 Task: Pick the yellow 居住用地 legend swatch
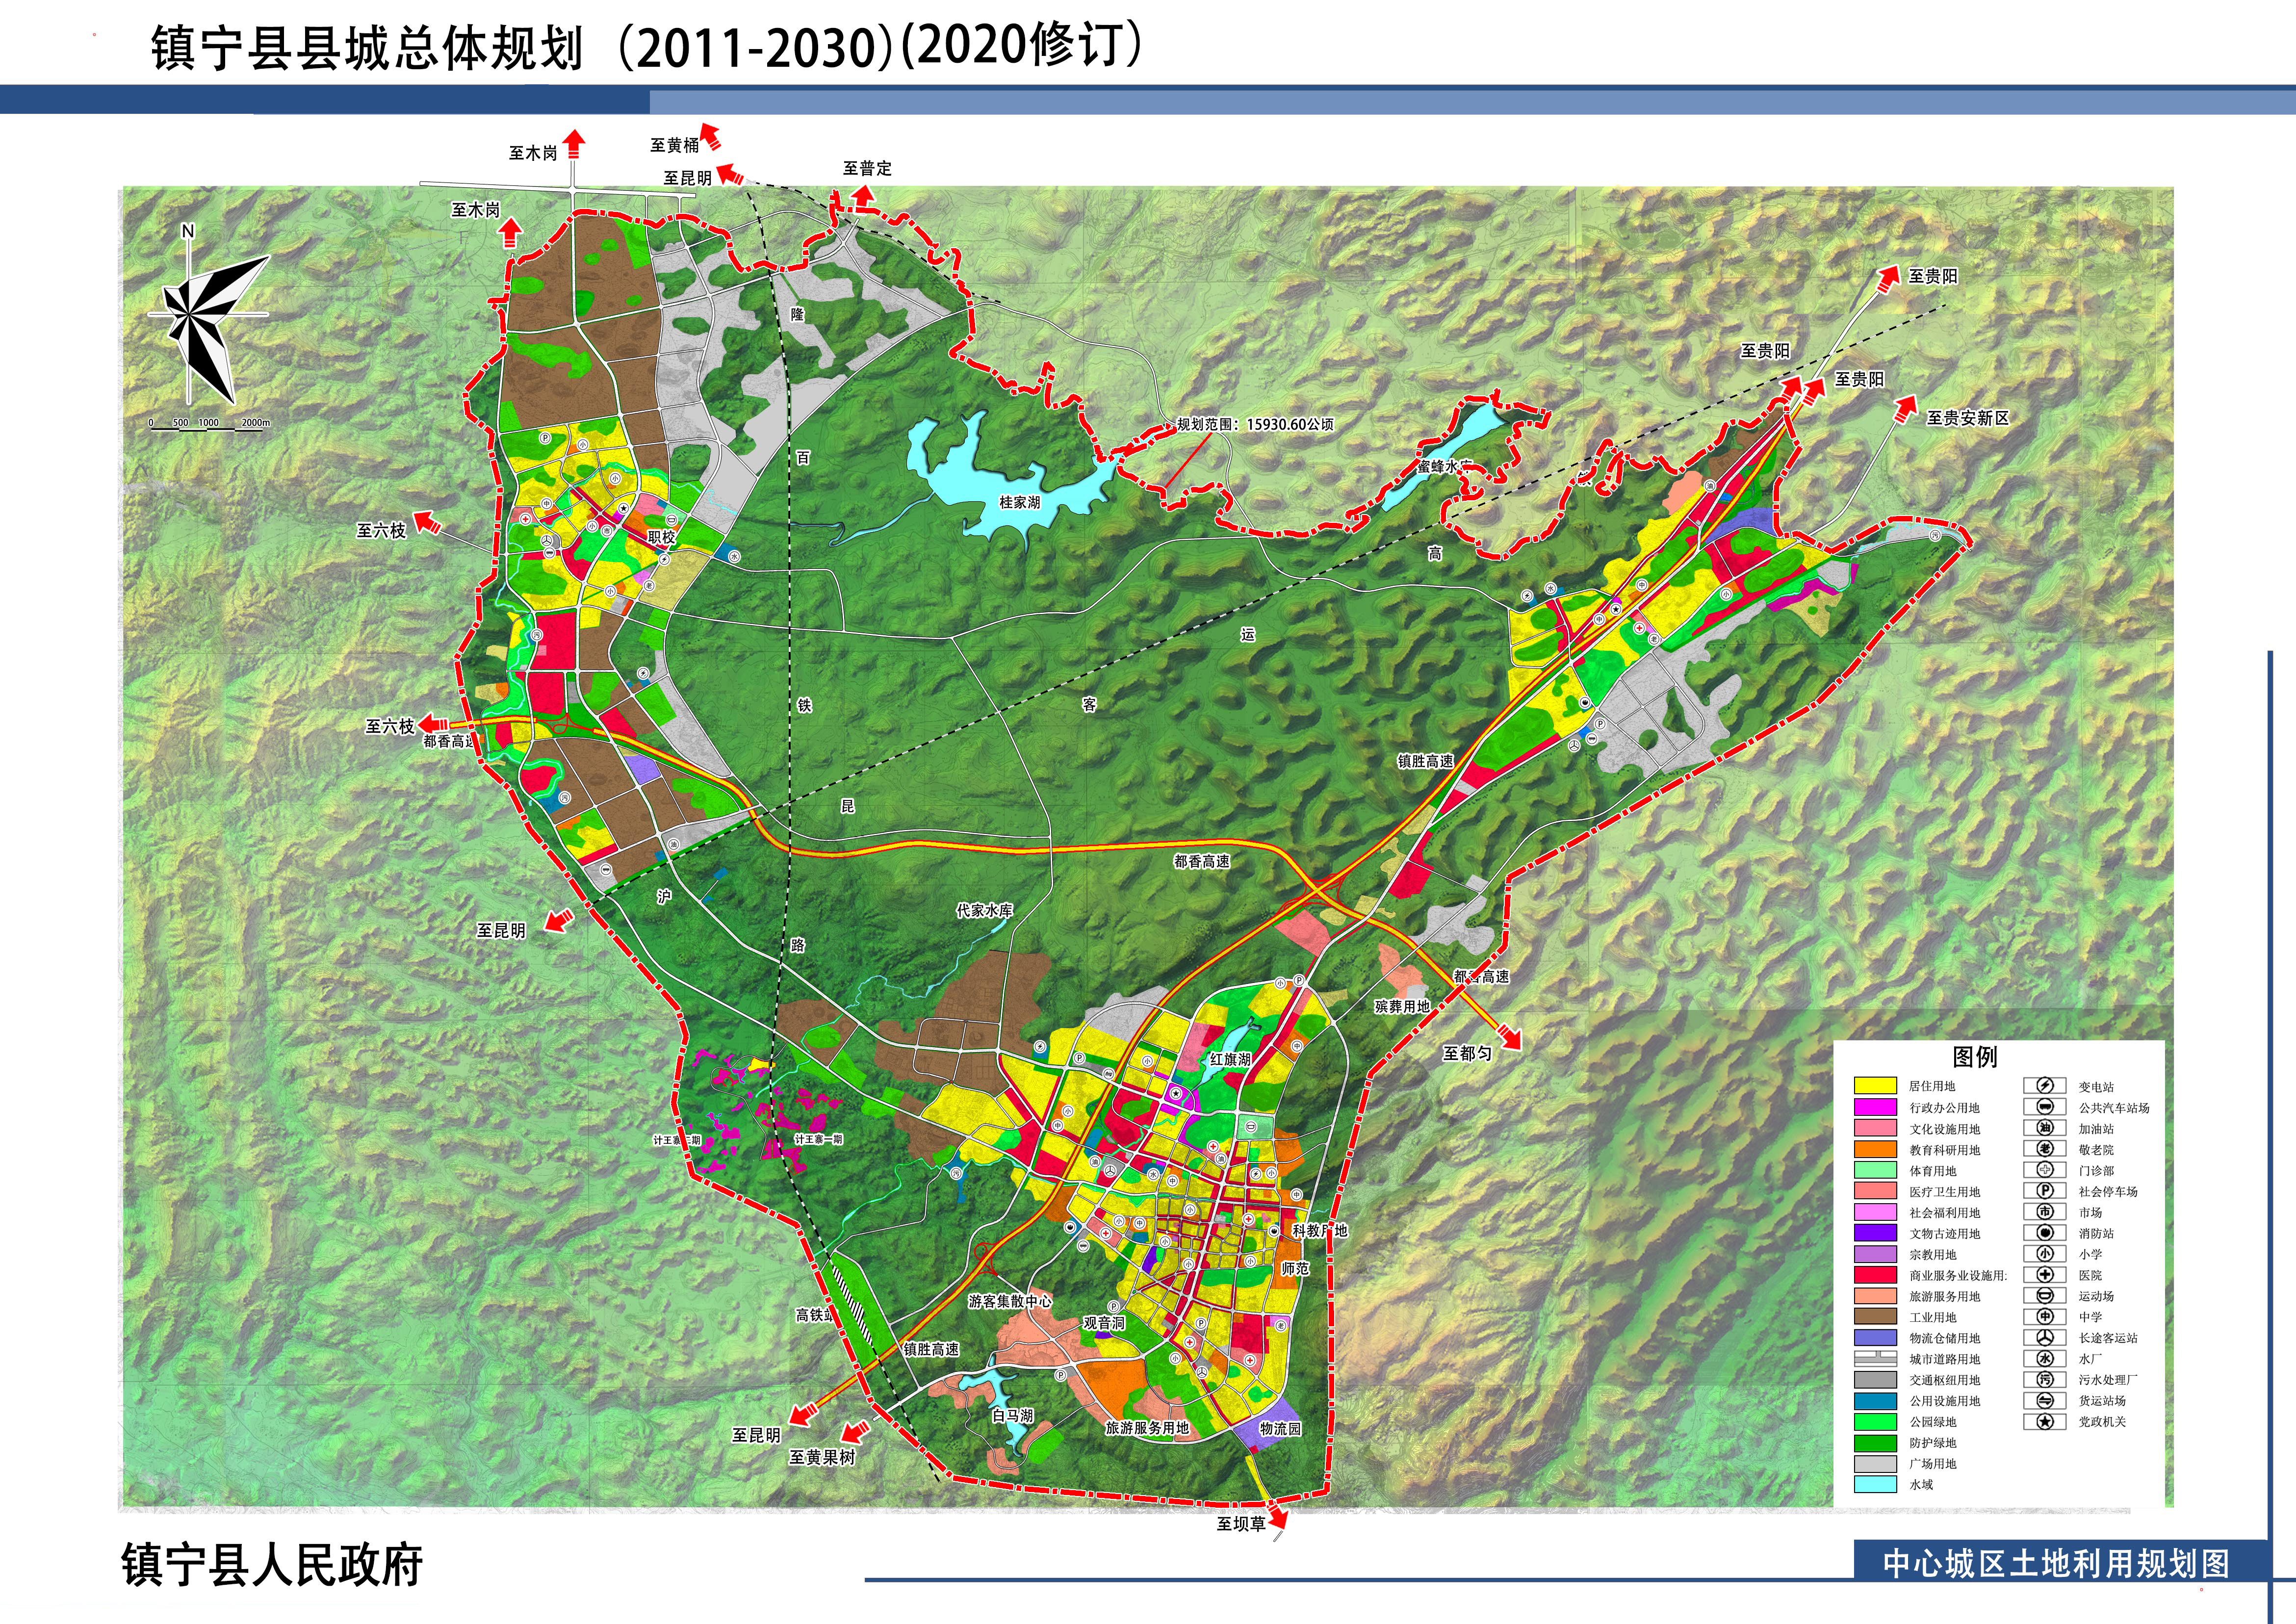coord(1875,1086)
